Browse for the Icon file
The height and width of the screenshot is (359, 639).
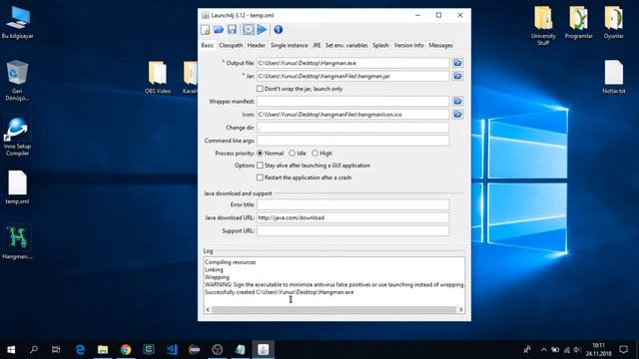coord(457,115)
